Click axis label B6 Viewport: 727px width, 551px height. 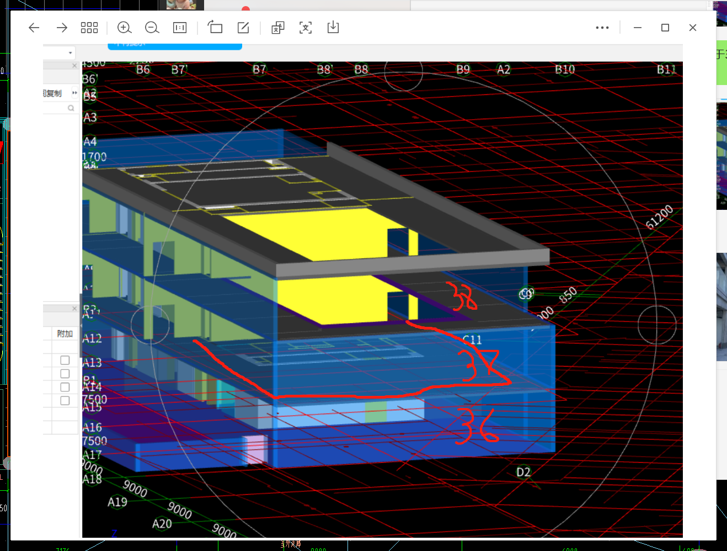(x=143, y=70)
